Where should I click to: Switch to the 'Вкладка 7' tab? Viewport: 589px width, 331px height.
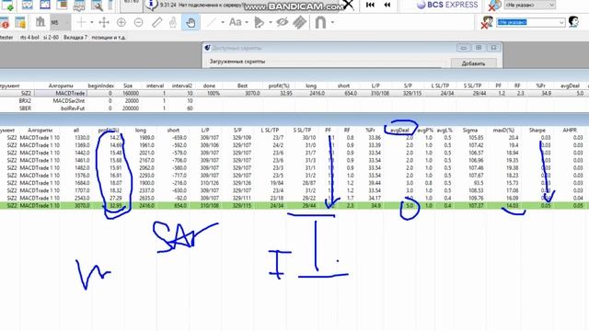coord(75,37)
